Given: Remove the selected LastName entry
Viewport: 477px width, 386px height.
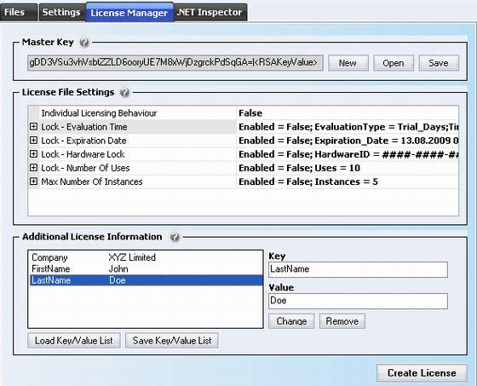Looking at the screenshot, I should tap(342, 321).
